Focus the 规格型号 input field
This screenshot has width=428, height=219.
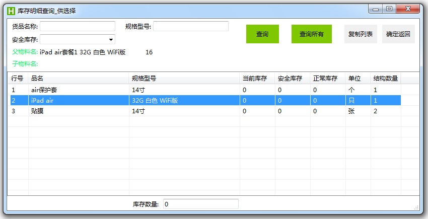[190, 26]
